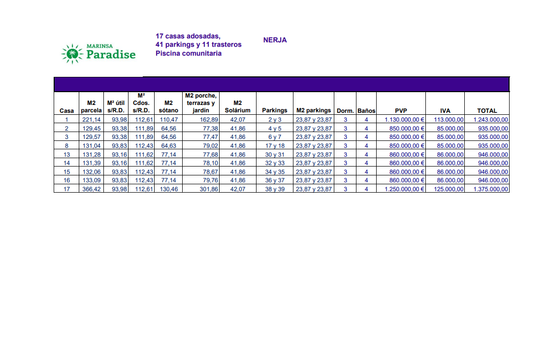Click the Marinsa Paradise palm tree logo
The width and height of the screenshot is (547, 338).
pos(73,54)
